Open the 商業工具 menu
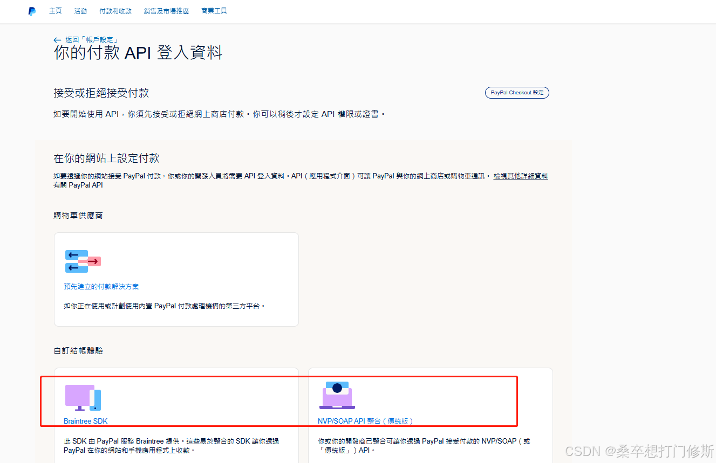This screenshot has height=463, width=716. (x=214, y=11)
